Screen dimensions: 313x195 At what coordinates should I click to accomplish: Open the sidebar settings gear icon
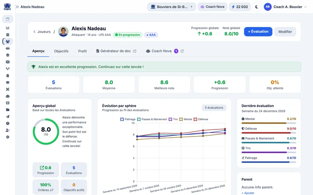point(7,137)
